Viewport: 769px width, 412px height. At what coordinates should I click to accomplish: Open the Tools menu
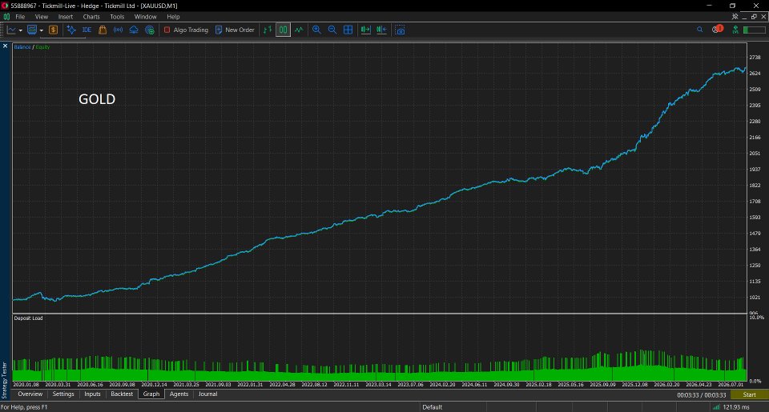117,17
